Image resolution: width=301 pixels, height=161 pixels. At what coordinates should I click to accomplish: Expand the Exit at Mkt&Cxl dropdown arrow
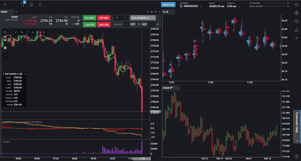pos(153,17)
